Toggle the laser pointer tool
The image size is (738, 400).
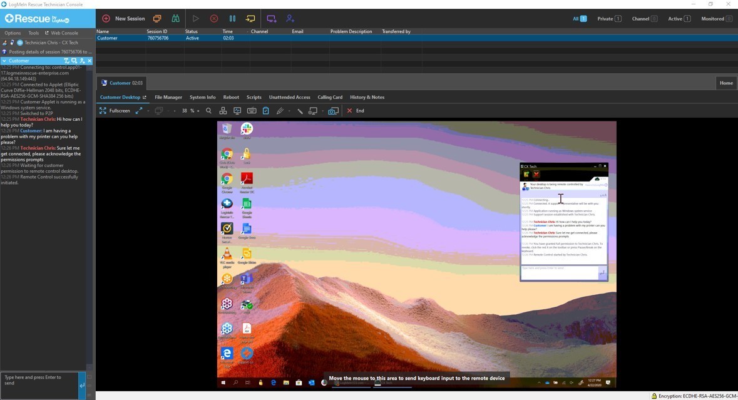(x=300, y=111)
